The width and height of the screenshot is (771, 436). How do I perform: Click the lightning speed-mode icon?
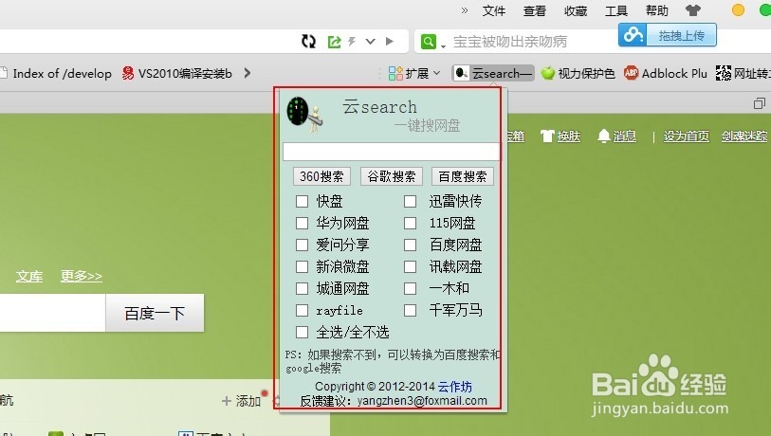click(x=352, y=42)
